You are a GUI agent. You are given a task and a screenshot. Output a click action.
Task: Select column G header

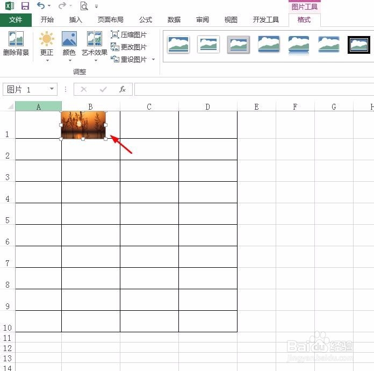(334, 106)
